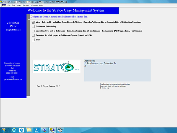Open the Windows Start menu orb

[4, 130]
